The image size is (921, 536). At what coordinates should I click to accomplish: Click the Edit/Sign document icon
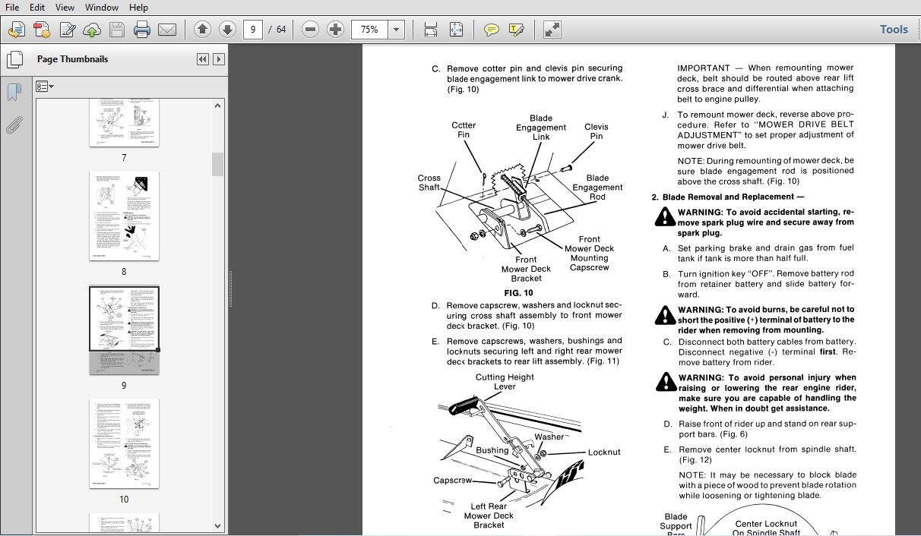point(67,30)
